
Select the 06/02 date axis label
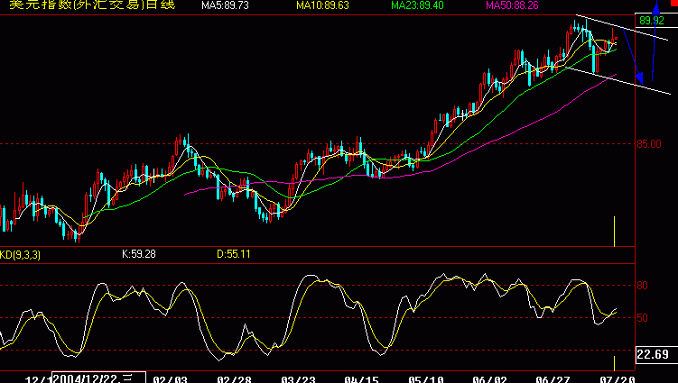tap(489, 379)
